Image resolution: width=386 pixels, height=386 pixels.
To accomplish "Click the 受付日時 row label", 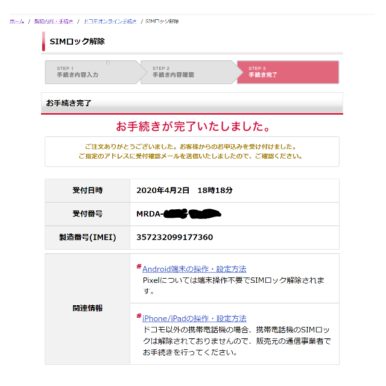I will pos(87,191).
